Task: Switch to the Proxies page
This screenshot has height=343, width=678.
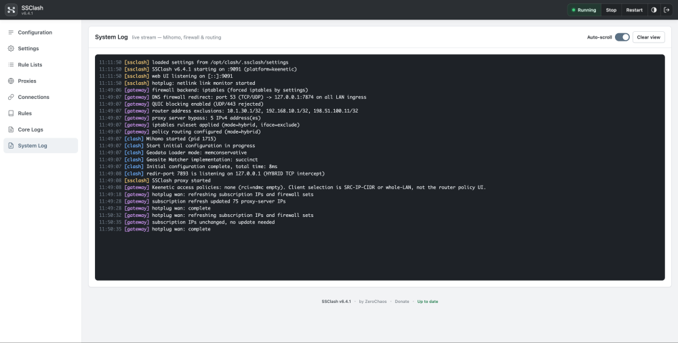Action: click(x=41, y=81)
